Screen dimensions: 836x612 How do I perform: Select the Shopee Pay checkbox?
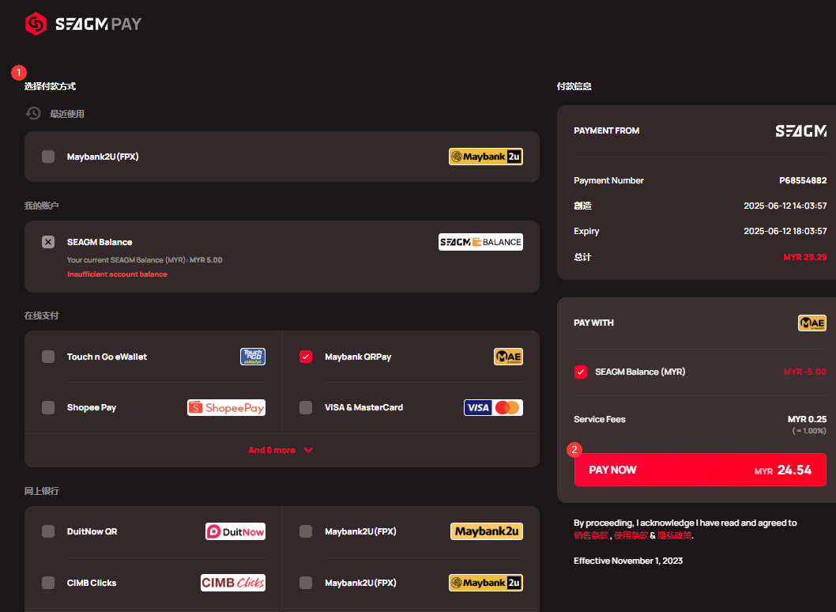(x=48, y=408)
